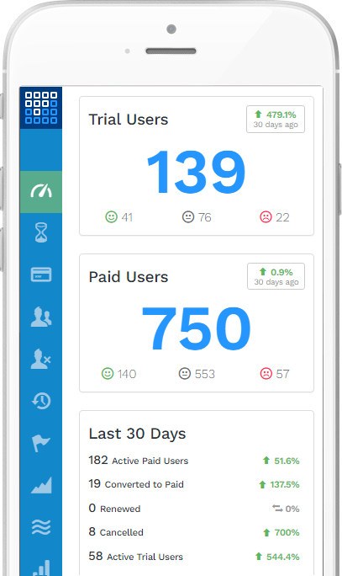The image size is (342, 576).
Task: Open the hourglass trials icon
Action: (41, 232)
